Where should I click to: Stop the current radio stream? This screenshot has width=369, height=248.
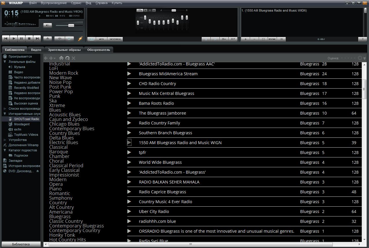coord(29,38)
